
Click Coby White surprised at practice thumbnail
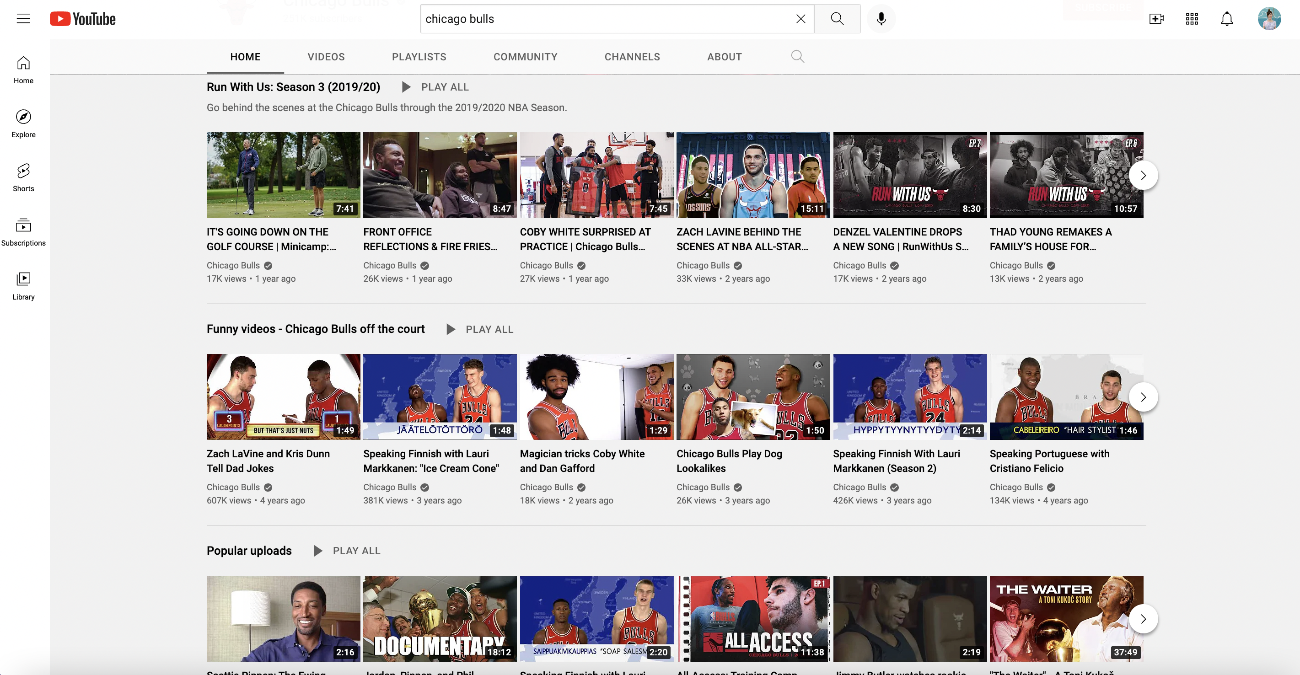[596, 175]
